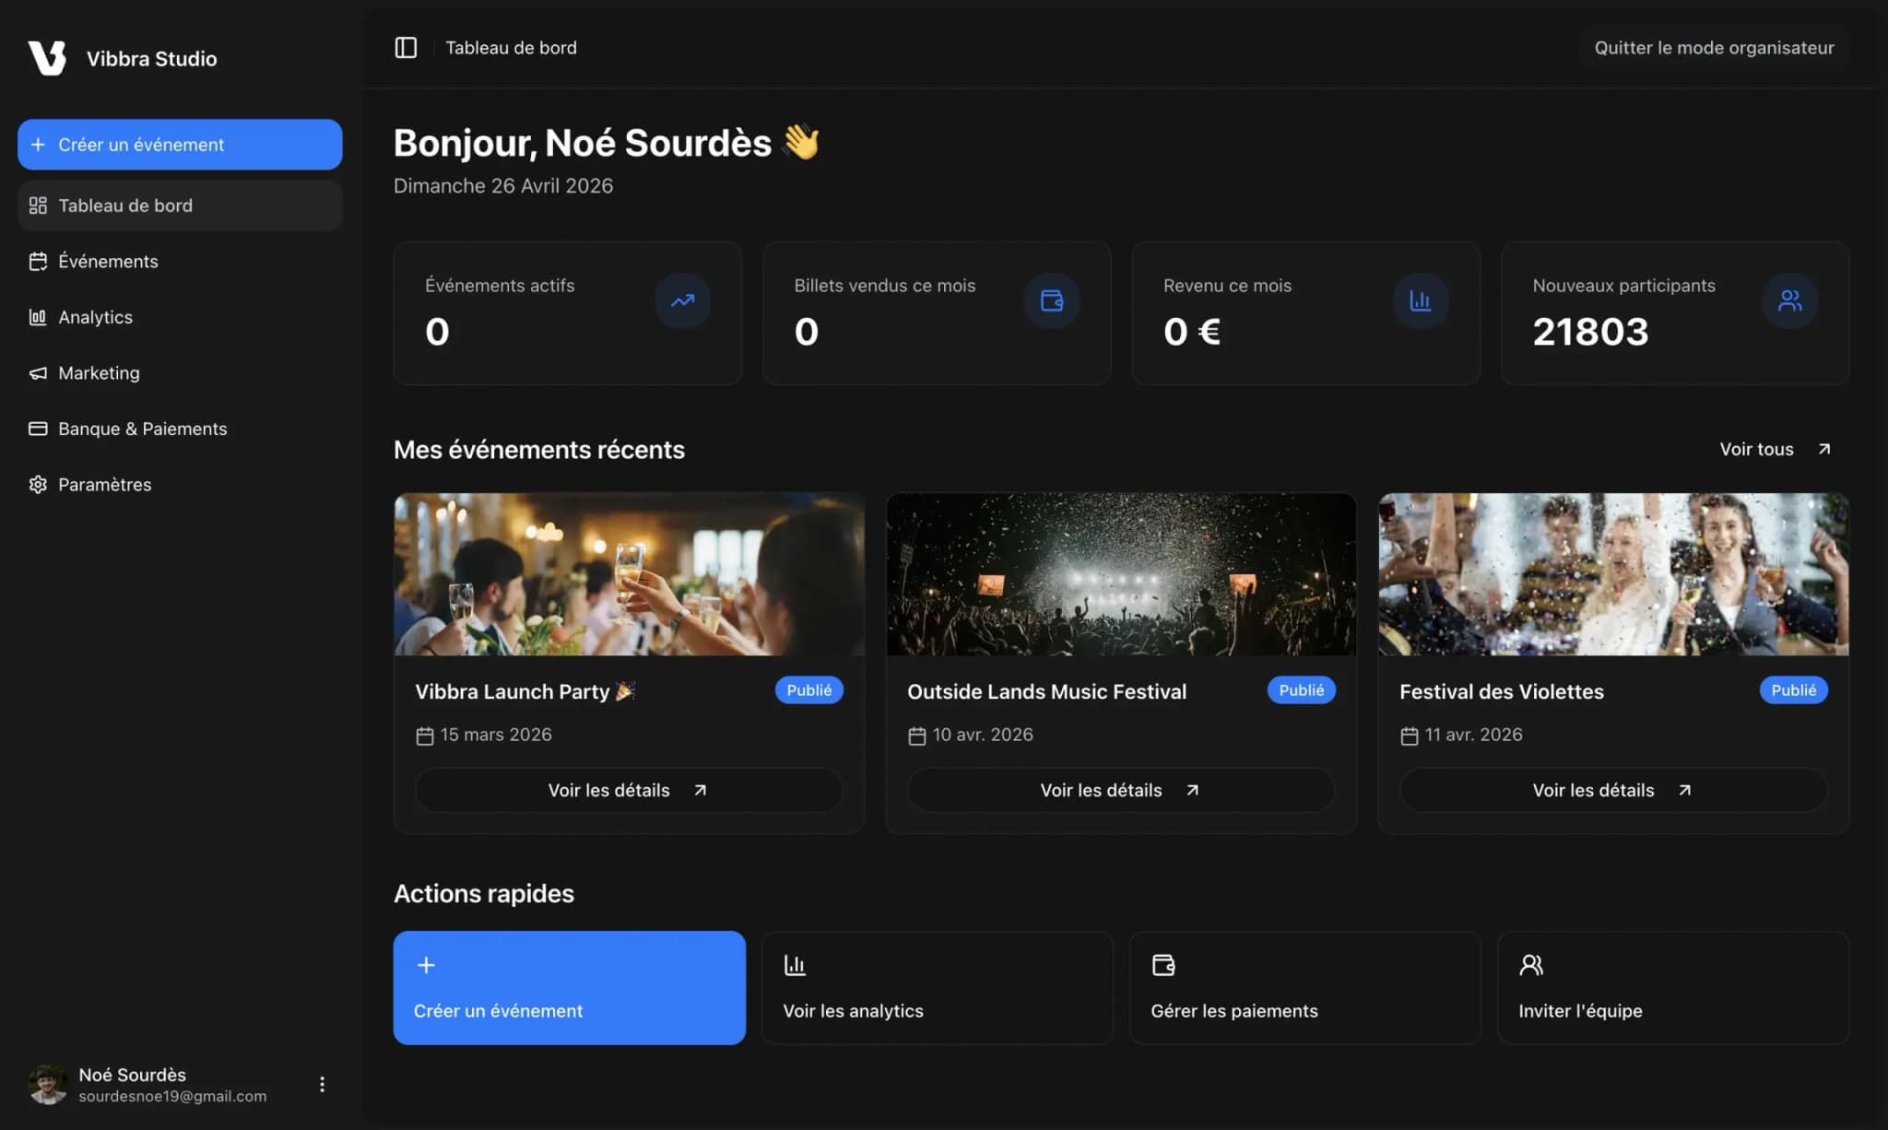This screenshot has height=1130, width=1888.
Task: Open the Outside Lands Music Festival thumbnail
Action: coord(1121,574)
